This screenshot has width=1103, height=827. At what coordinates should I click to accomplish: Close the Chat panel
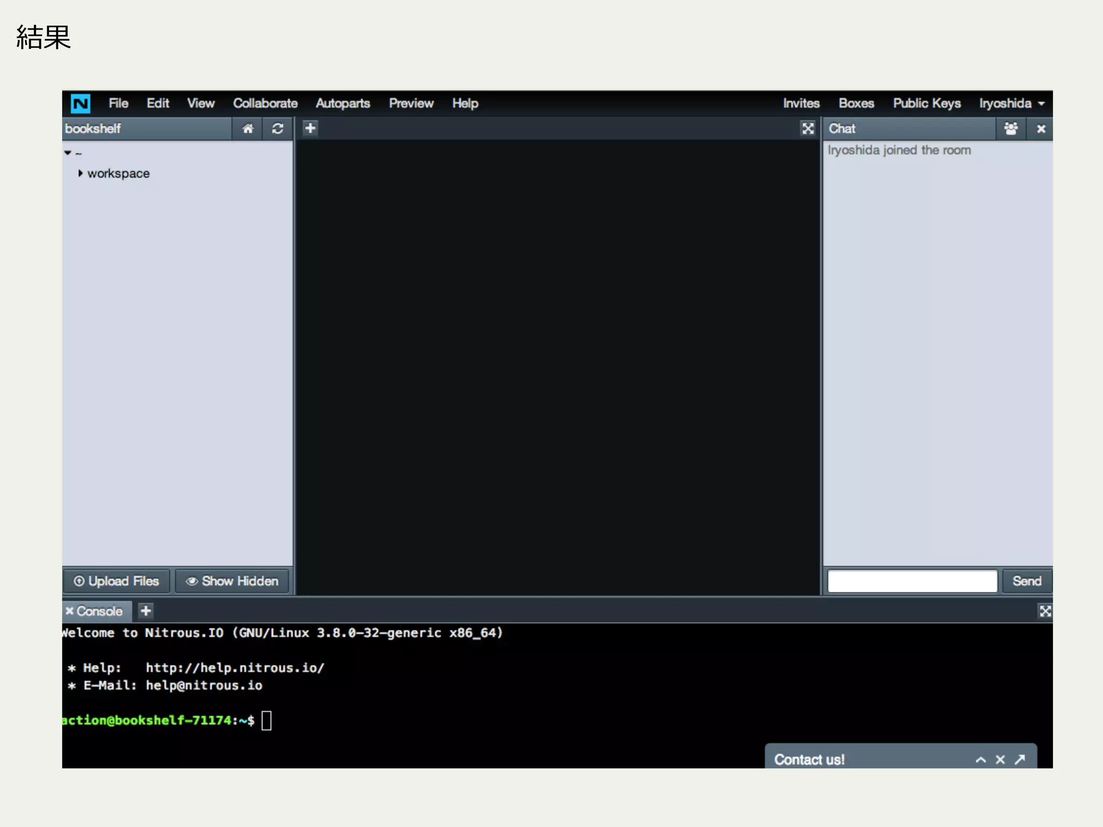point(1041,129)
